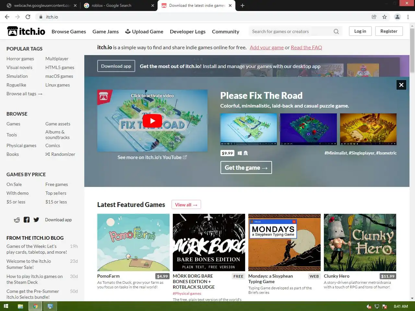Open the Chrome profile icon
Image resolution: width=415 pixels, height=311 pixels.
click(397, 17)
